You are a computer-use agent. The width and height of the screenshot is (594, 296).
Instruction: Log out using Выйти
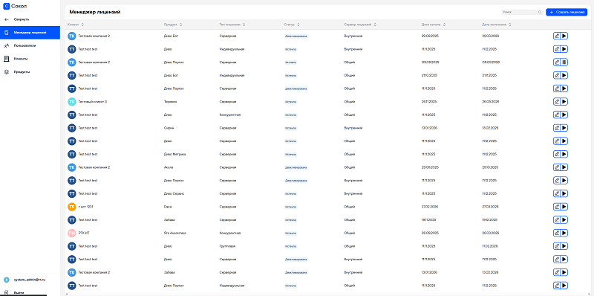(18, 293)
